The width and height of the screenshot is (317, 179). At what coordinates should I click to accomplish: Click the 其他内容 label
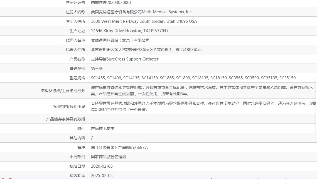(77, 138)
